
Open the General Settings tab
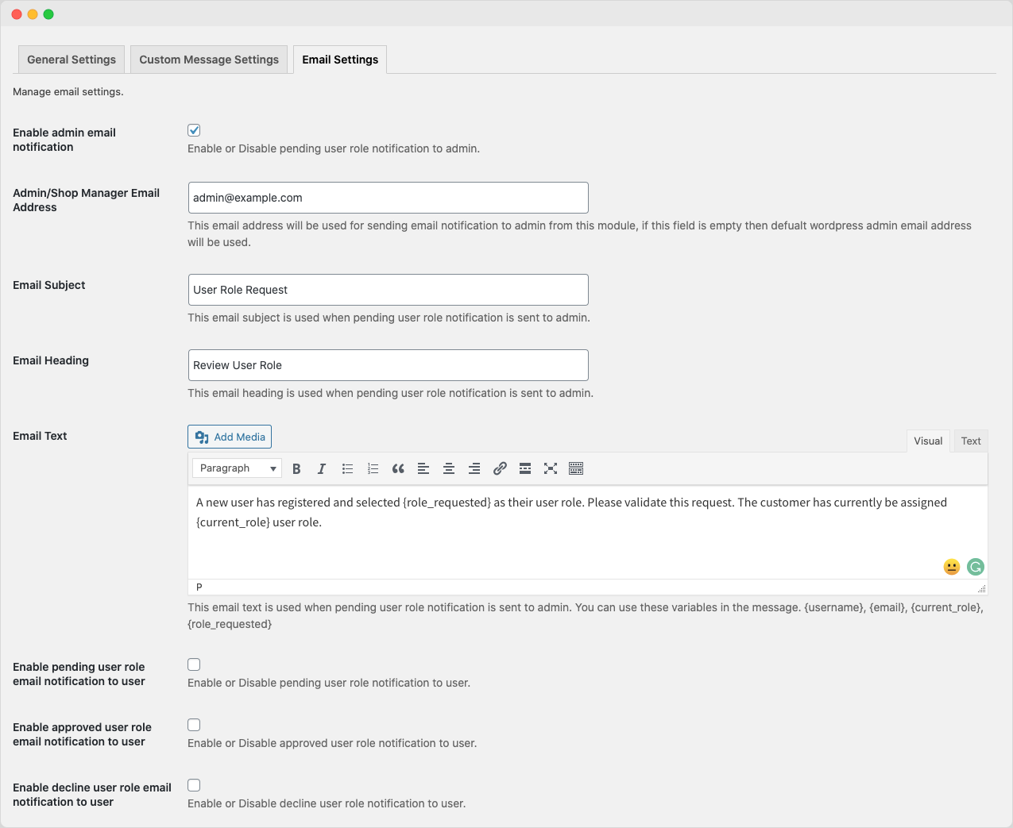[71, 59]
